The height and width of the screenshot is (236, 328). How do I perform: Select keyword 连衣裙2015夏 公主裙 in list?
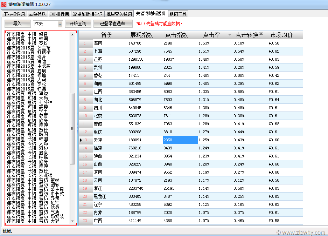[x=28, y=48]
